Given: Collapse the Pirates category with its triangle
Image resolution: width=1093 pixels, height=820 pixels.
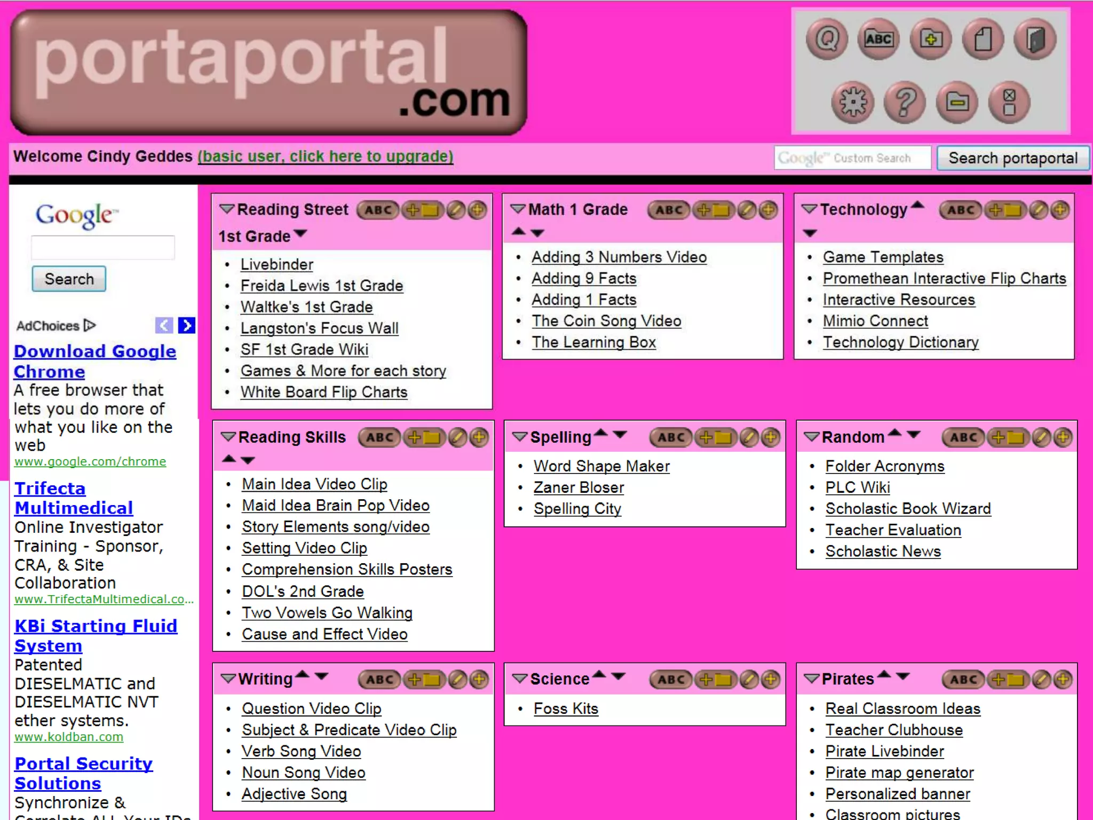Looking at the screenshot, I should point(812,679).
